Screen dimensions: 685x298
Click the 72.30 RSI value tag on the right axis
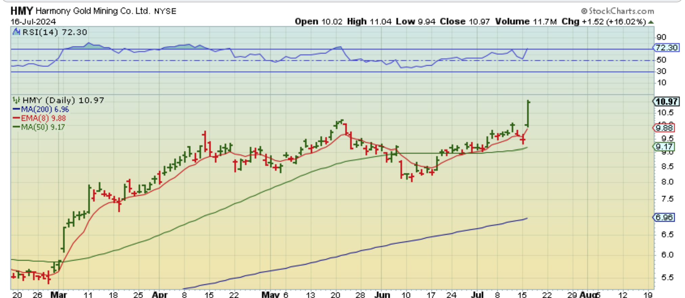coord(666,48)
